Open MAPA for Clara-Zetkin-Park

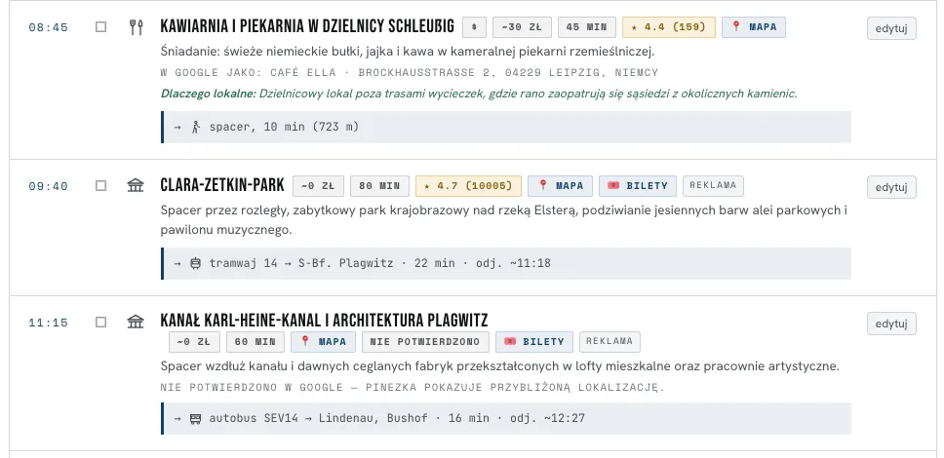560,186
